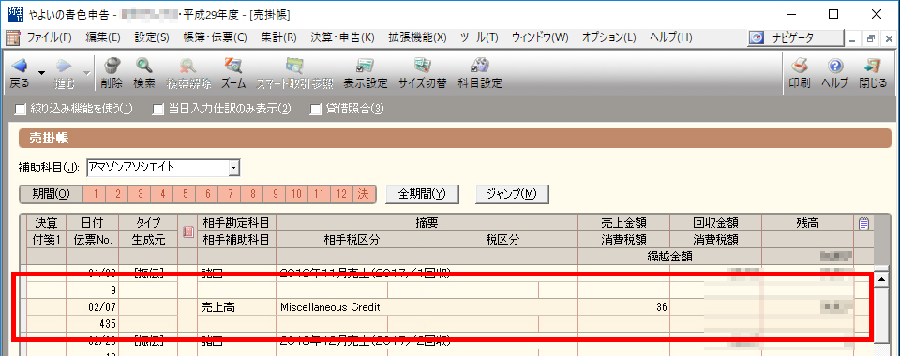Image resolution: width=900 pixels, height=356 pixels.
Task: Click the 回収金額 column header
Action: tap(715, 222)
